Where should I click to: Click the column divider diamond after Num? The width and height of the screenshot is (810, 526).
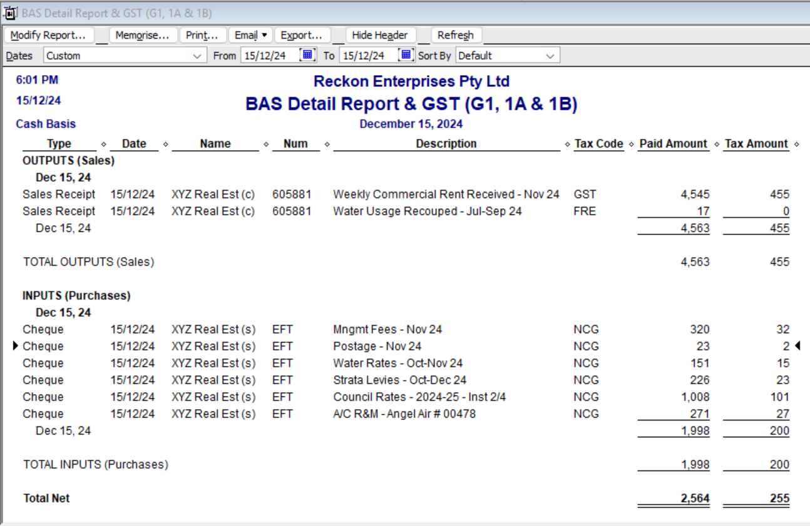click(x=327, y=144)
